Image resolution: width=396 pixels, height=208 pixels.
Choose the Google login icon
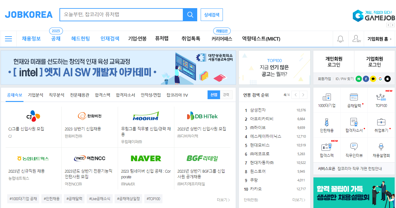[x=380, y=79]
